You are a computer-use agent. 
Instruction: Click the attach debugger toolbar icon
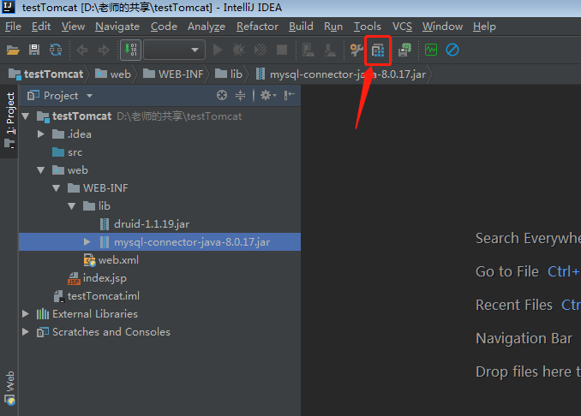308,50
